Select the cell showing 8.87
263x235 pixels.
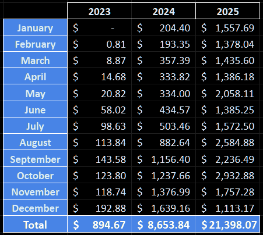point(99,60)
